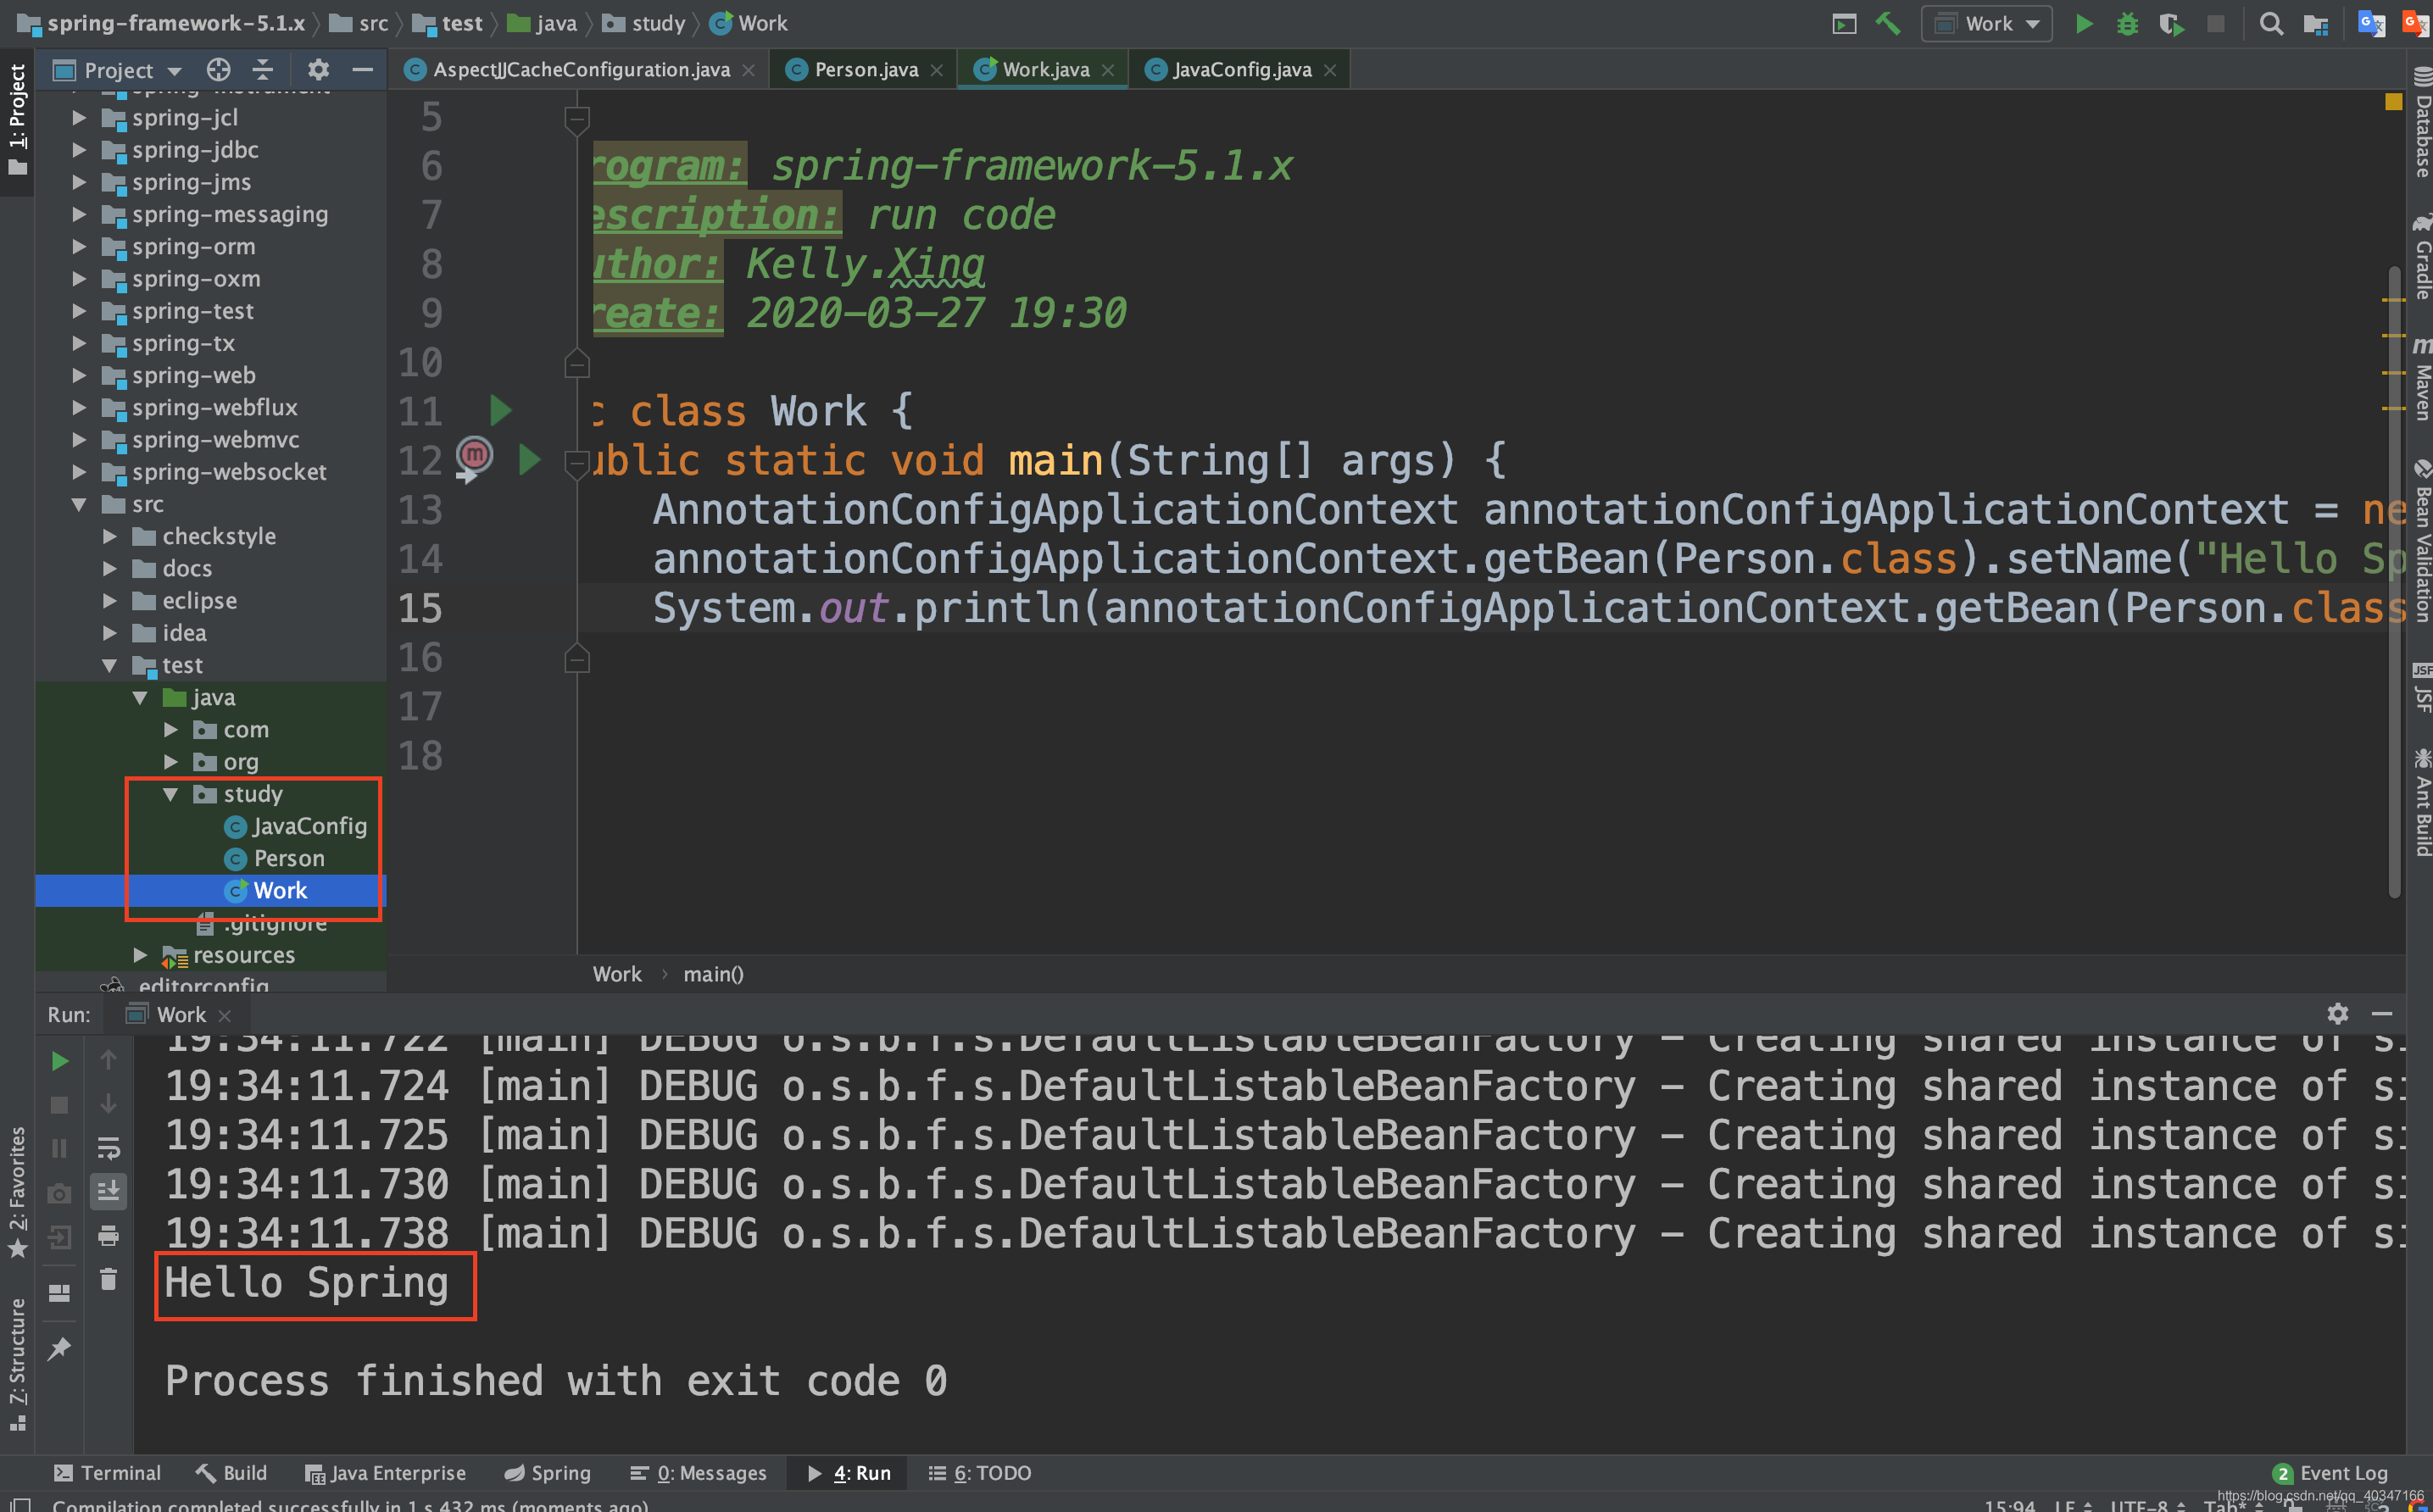Image resolution: width=2433 pixels, height=1512 pixels.
Task: Click the green Run button in top toolbar
Action: coord(2084,24)
